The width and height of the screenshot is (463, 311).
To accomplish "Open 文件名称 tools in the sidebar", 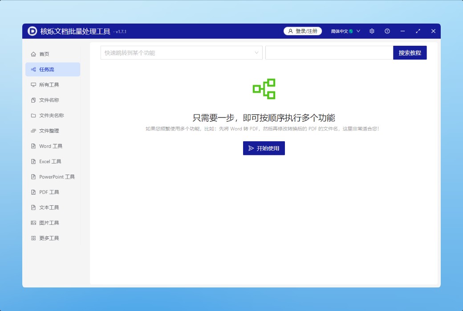I will click(x=49, y=100).
